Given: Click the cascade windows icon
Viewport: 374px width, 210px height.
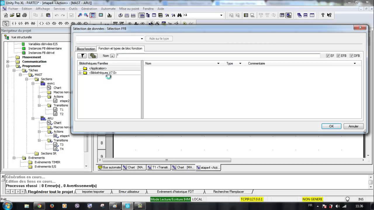Looking at the screenshot, I should tap(299, 15).
